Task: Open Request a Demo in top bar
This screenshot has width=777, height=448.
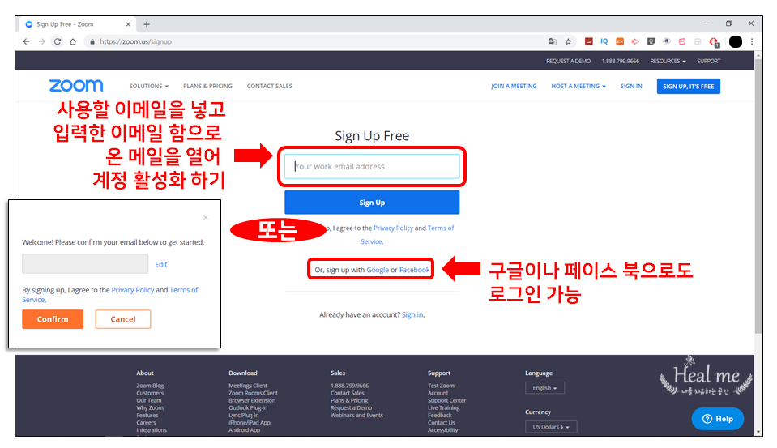Action: [x=569, y=61]
